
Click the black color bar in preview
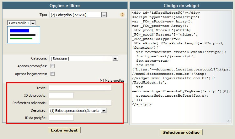[23, 35]
